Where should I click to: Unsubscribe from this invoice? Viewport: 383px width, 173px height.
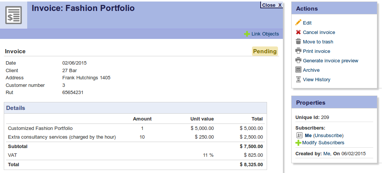coord(328,135)
